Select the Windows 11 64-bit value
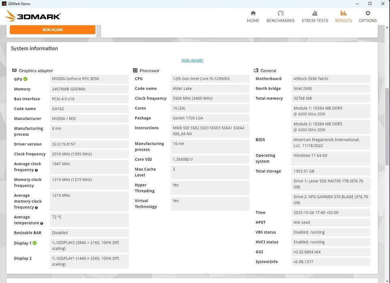Image resolution: width=390 pixels, height=283 pixels. point(331,158)
